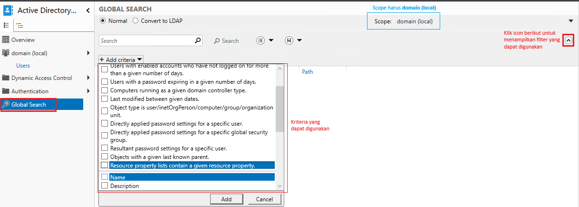This screenshot has height=207, width=579.
Task: Click the list view icon in navigation pane
Action: (x=6, y=26)
